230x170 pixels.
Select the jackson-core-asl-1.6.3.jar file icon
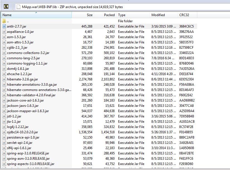tap(4, 100)
